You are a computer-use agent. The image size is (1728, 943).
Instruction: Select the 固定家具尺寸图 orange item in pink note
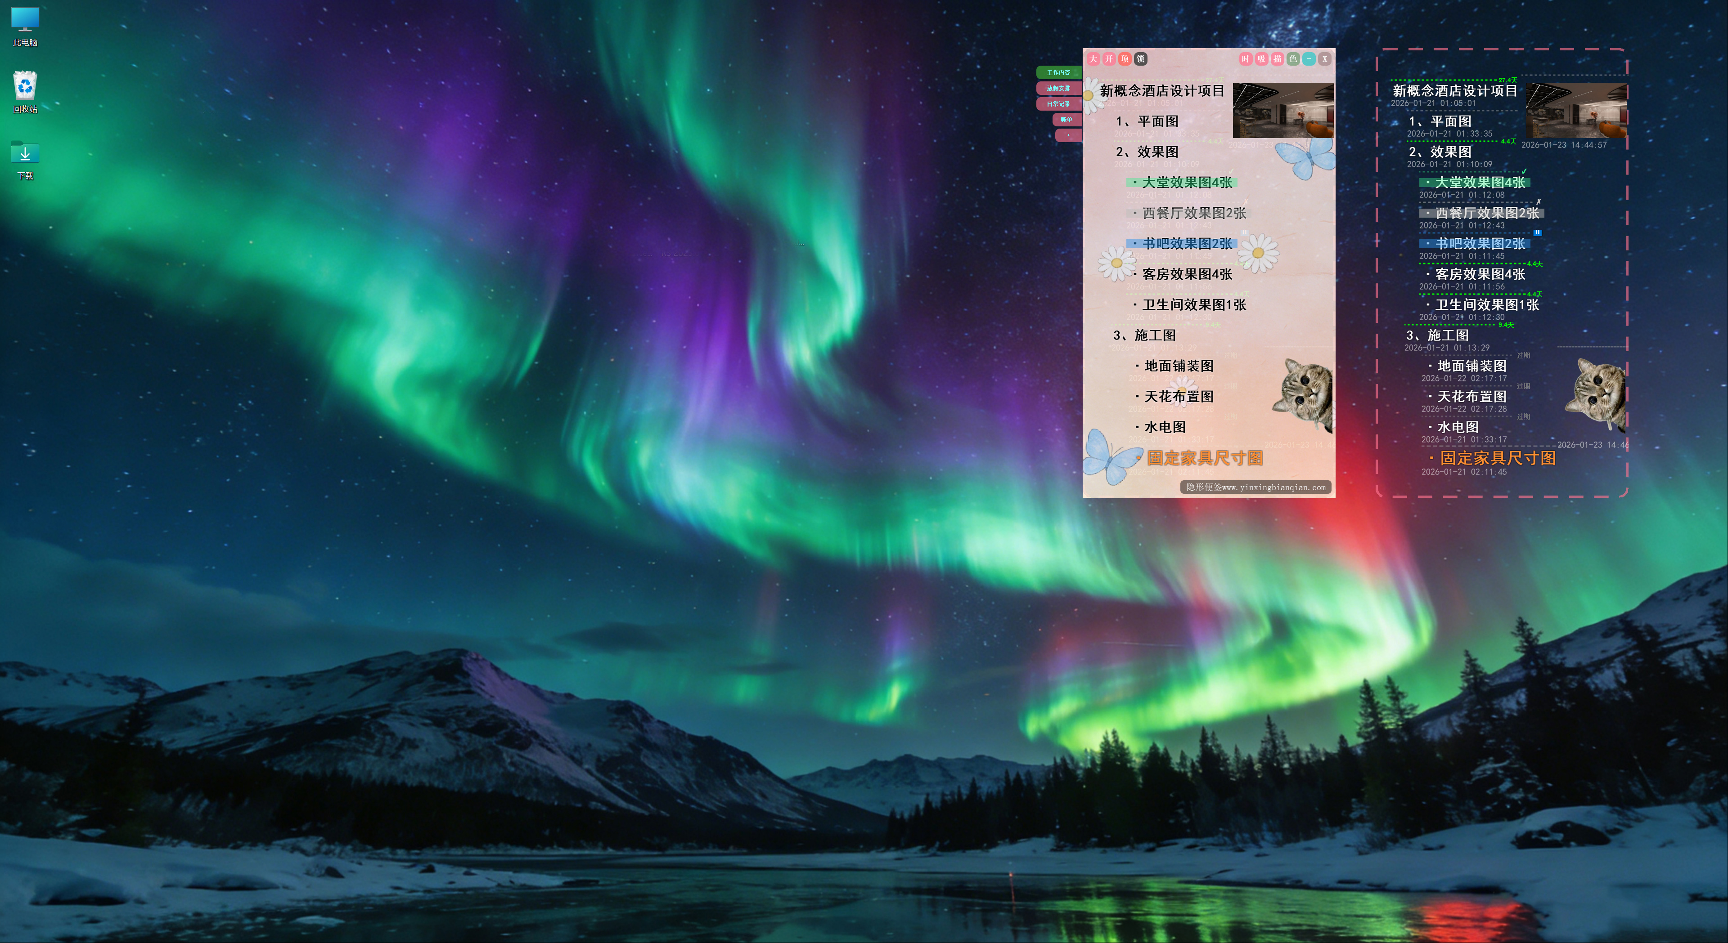pos(1205,458)
